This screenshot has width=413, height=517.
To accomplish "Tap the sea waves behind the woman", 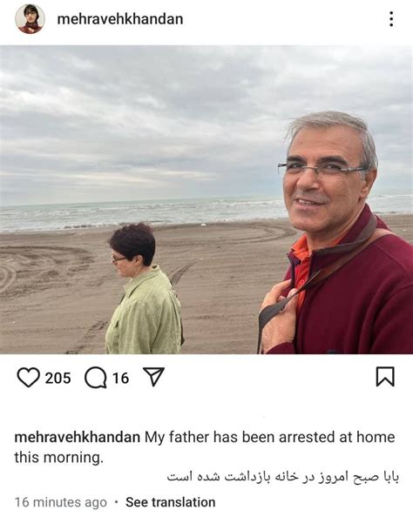I will [139, 214].
